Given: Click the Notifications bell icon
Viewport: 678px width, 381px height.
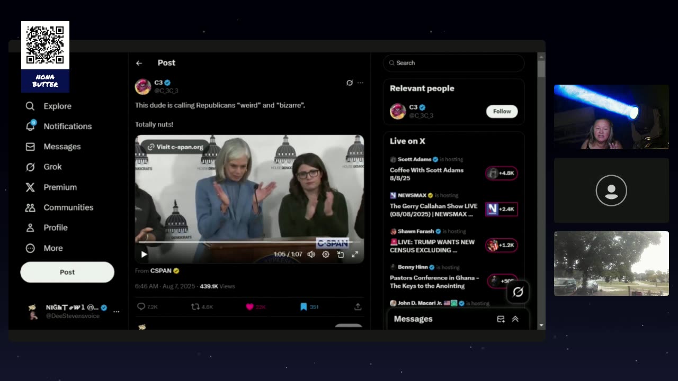Looking at the screenshot, I should 30,126.
